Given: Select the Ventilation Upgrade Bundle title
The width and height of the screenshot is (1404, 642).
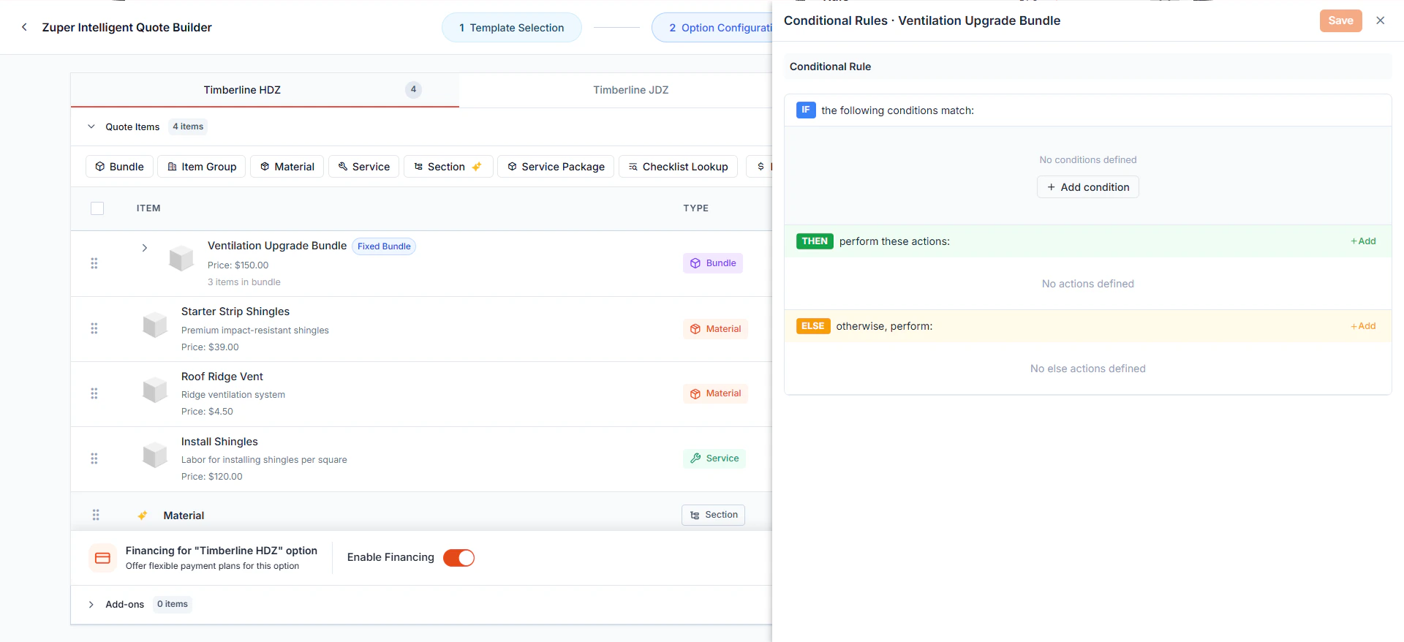Looking at the screenshot, I should pos(277,246).
